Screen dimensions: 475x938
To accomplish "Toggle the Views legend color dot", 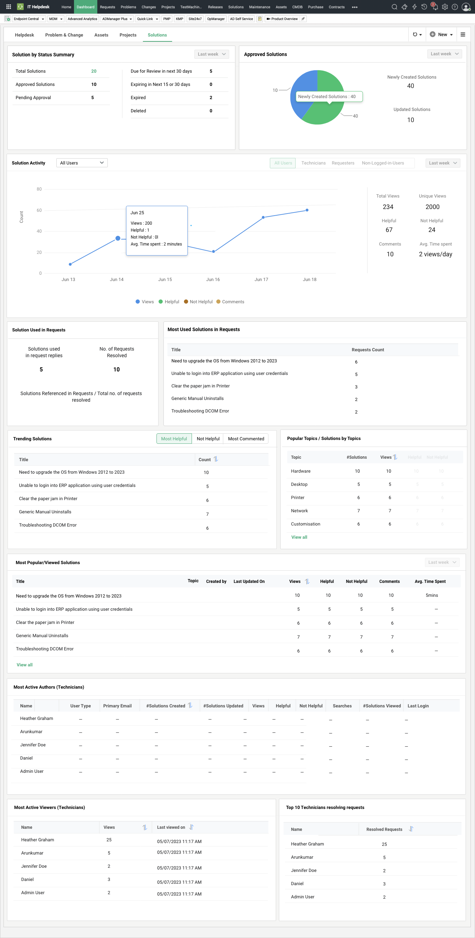I will click(138, 302).
